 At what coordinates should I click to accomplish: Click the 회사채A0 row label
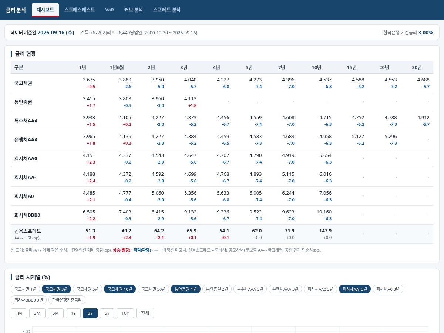click(24, 196)
